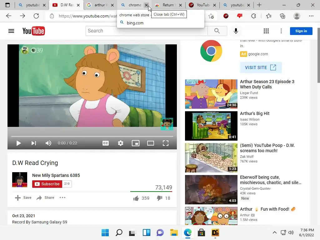Open Edge settings and more menu
The image size is (320, 240).
coord(311,16)
